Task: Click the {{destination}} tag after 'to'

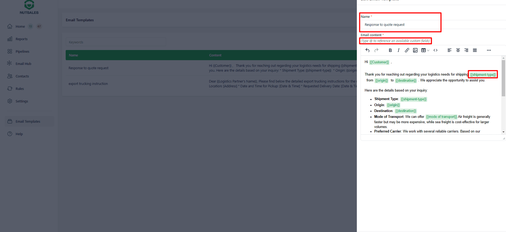Action: click(x=406, y=81)
